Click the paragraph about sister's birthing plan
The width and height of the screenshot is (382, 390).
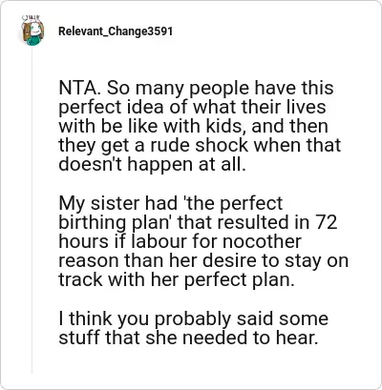[203, 241]
